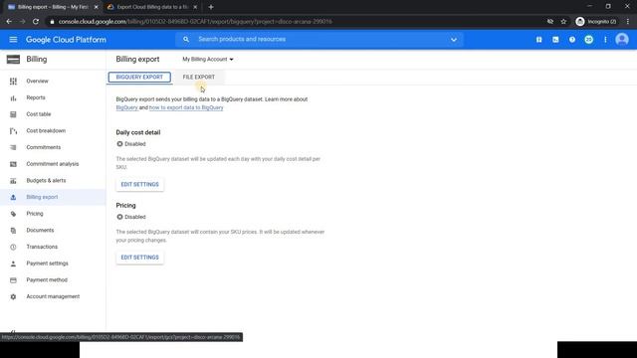This screenshot has height=358, width=637.
Task: Open the hamburger navigation menu
Action: 13,40
